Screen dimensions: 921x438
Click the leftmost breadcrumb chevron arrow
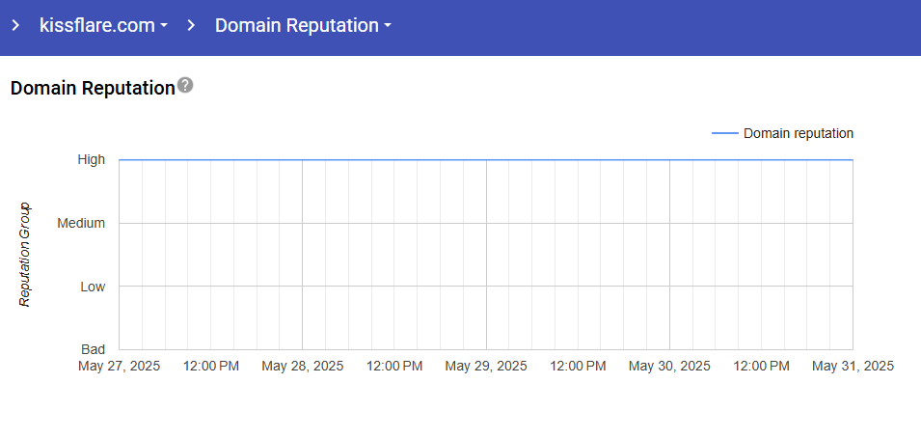(15, 25)
